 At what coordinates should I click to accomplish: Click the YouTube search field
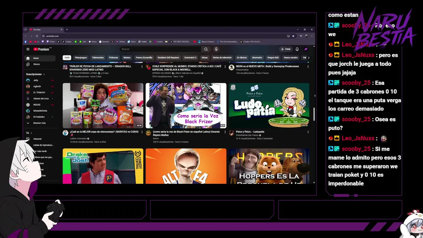pos(160,49)
